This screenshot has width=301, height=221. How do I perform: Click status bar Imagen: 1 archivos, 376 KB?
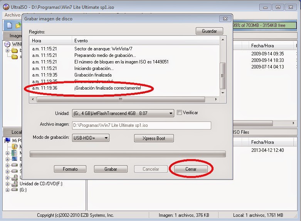[x=184, y=215]
